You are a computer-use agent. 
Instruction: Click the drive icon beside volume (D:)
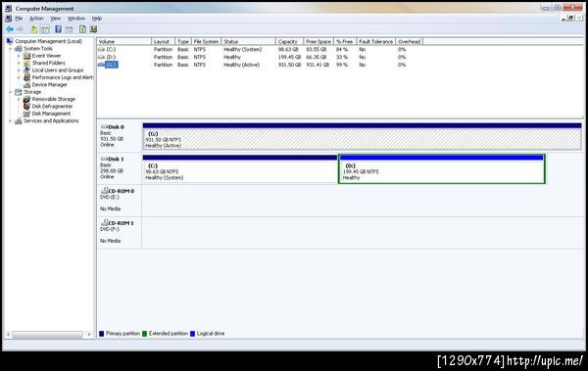click(101, 57)
